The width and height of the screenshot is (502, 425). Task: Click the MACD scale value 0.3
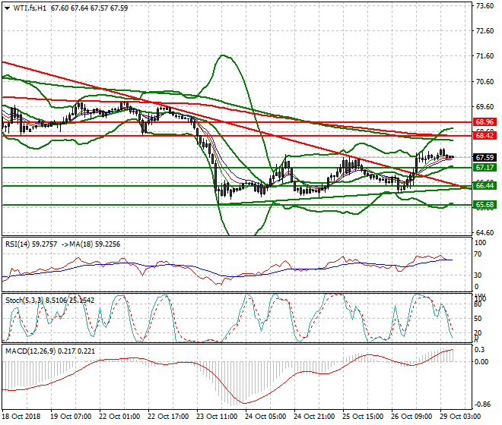(480, 350)
